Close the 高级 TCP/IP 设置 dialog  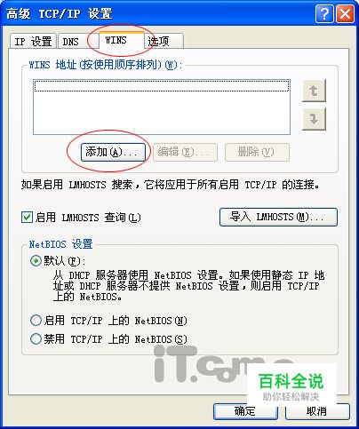click(345, 13)
